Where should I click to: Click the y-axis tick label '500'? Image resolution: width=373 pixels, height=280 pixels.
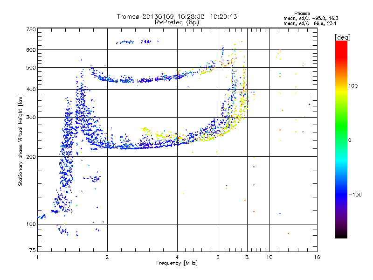tap(31, 68)
